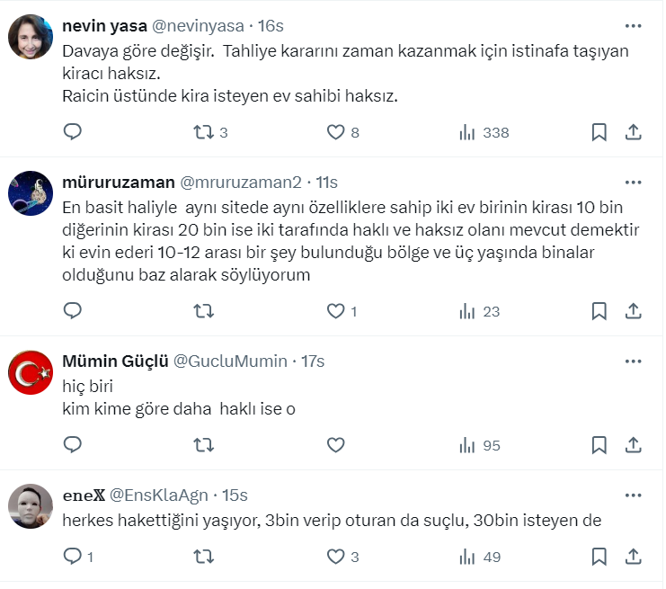The image size is (666, 589).
Task: Like the tweet by nevin yasa
Action: 335,132
